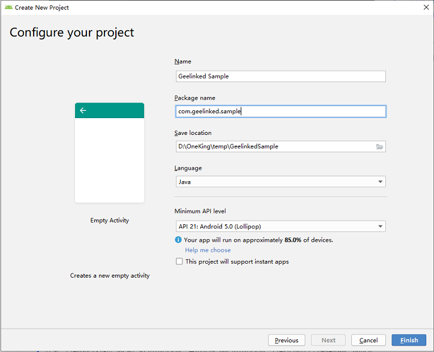
Task: Click the back arrow in the activity preview
Action: click(x=83, y=110)
